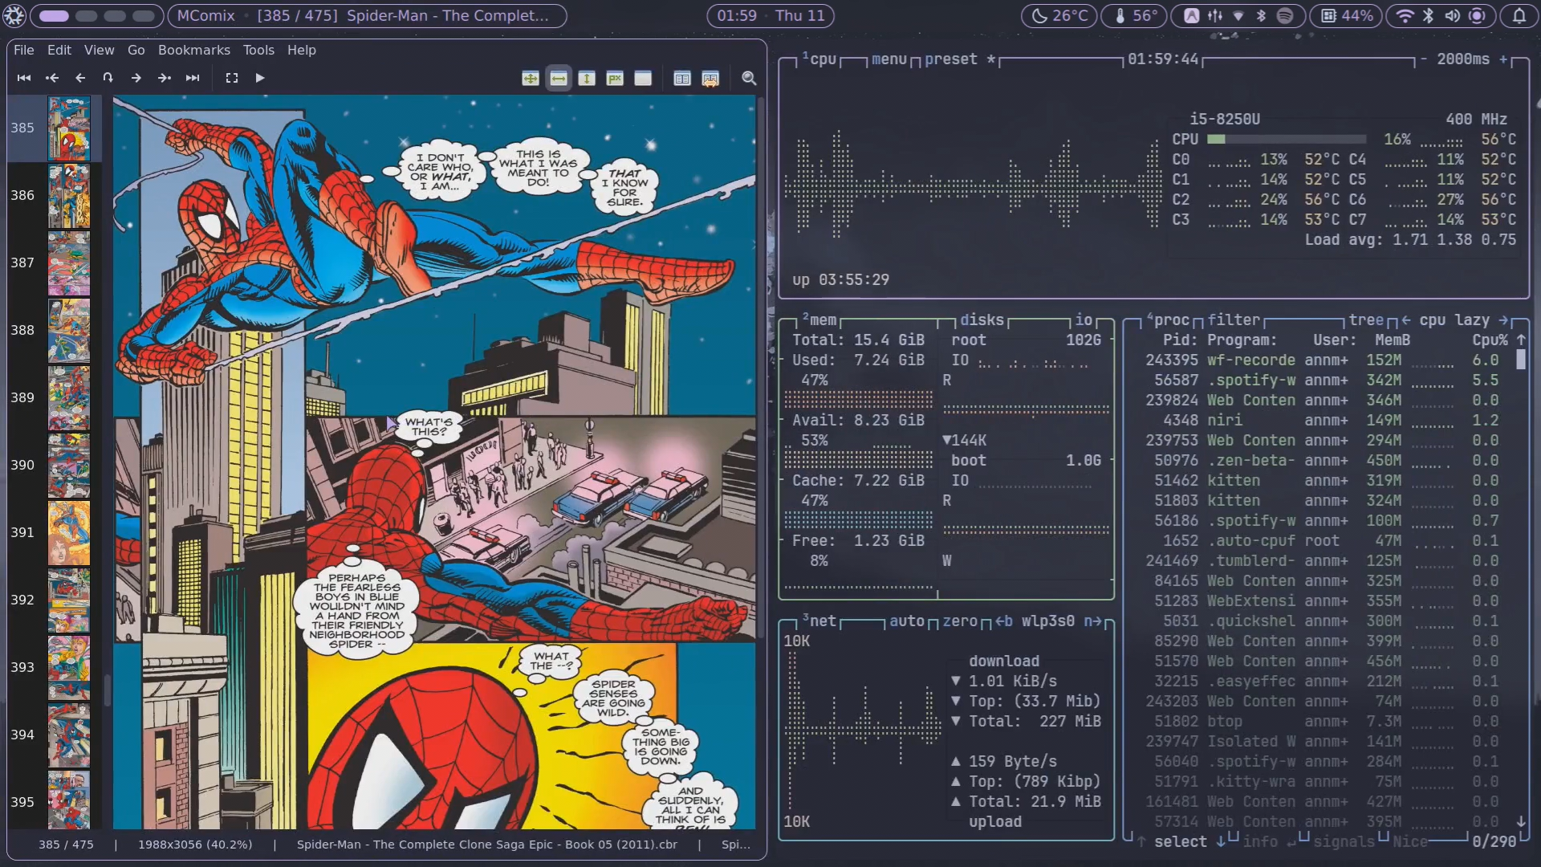Open the File menu
The image size is (1541, 867).
[x=24, y=50]
